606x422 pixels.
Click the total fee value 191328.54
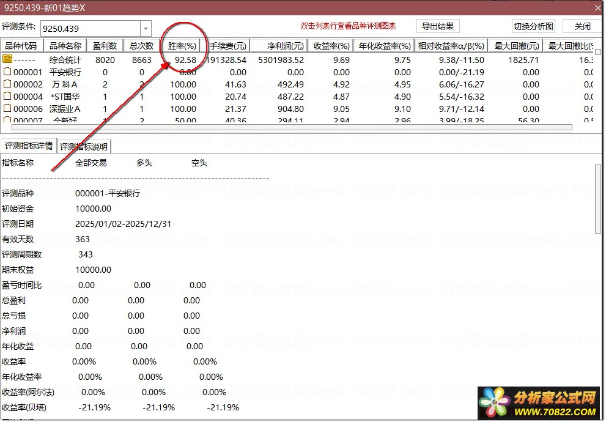pos(226,60)
